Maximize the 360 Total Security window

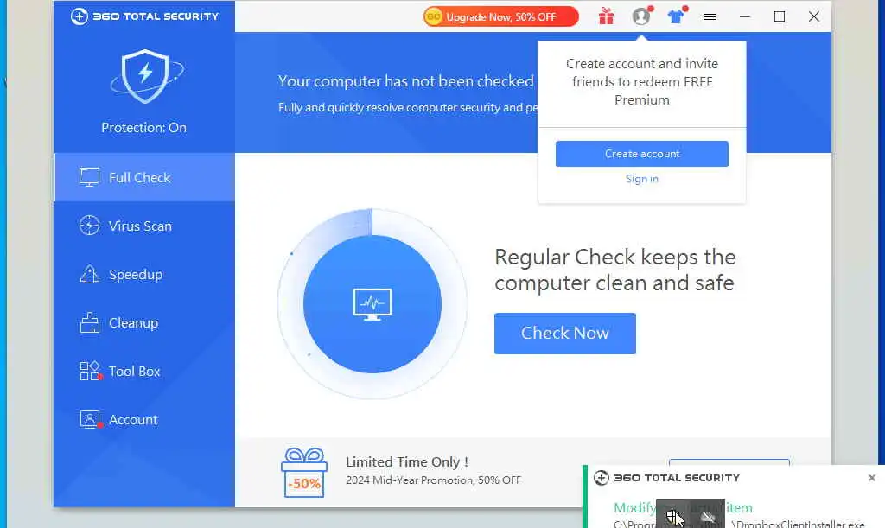[x=780, y=16]
